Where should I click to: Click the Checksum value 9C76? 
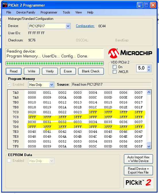click(32, 40)
